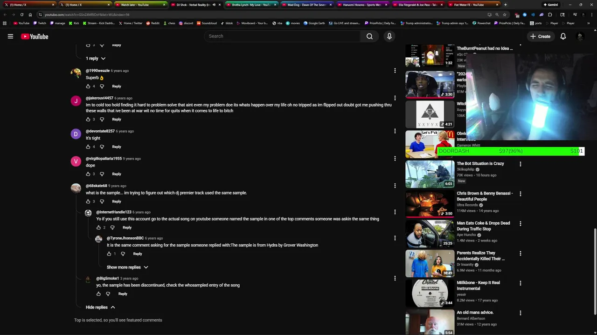Screen dimensions: 597x335
Task: Switch to 'Brotha Lynch - My Love' tab
Action: [x=251, y=5]
